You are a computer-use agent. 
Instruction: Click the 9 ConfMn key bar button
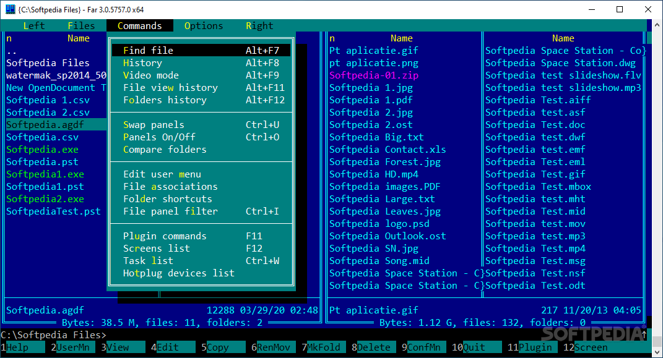tap(423, 347)
